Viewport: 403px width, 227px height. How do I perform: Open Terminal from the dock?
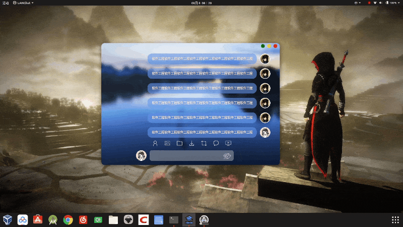tap(174, 220)
